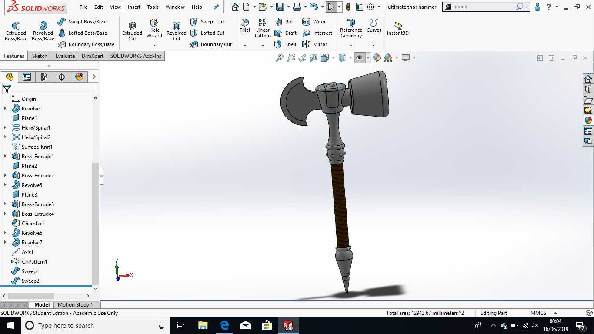Click the Options gear icon

click(370, 7)
